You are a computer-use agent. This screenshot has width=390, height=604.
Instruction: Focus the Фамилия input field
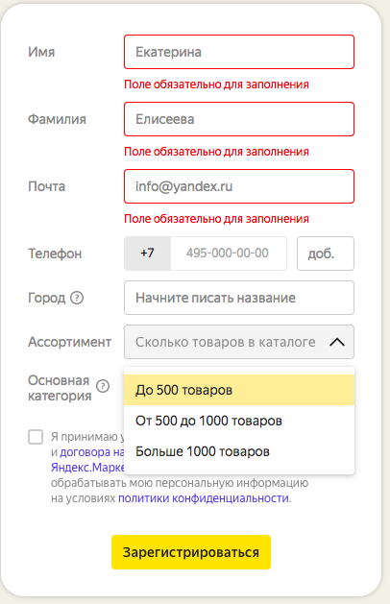(239, 119)
